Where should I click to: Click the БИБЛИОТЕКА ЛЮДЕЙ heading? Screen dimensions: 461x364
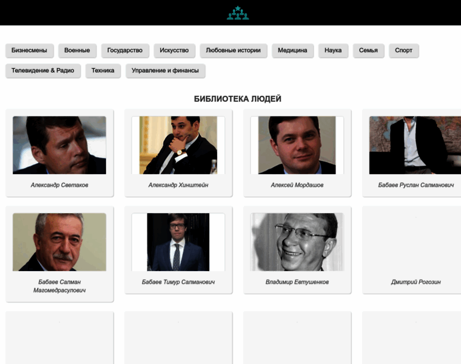pos(238,99)
